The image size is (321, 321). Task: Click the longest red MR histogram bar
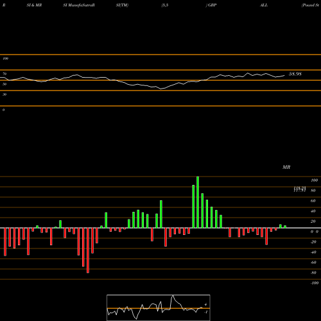point(88,250)
